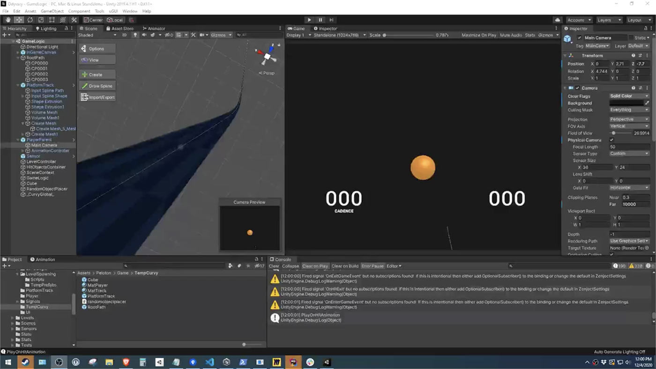
Task: Open Slack from the taskbar
Action: pyautogui.click(x=310, y=362)
